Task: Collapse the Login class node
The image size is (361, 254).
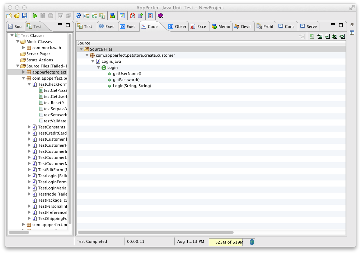Action: [x=99, y=67]
